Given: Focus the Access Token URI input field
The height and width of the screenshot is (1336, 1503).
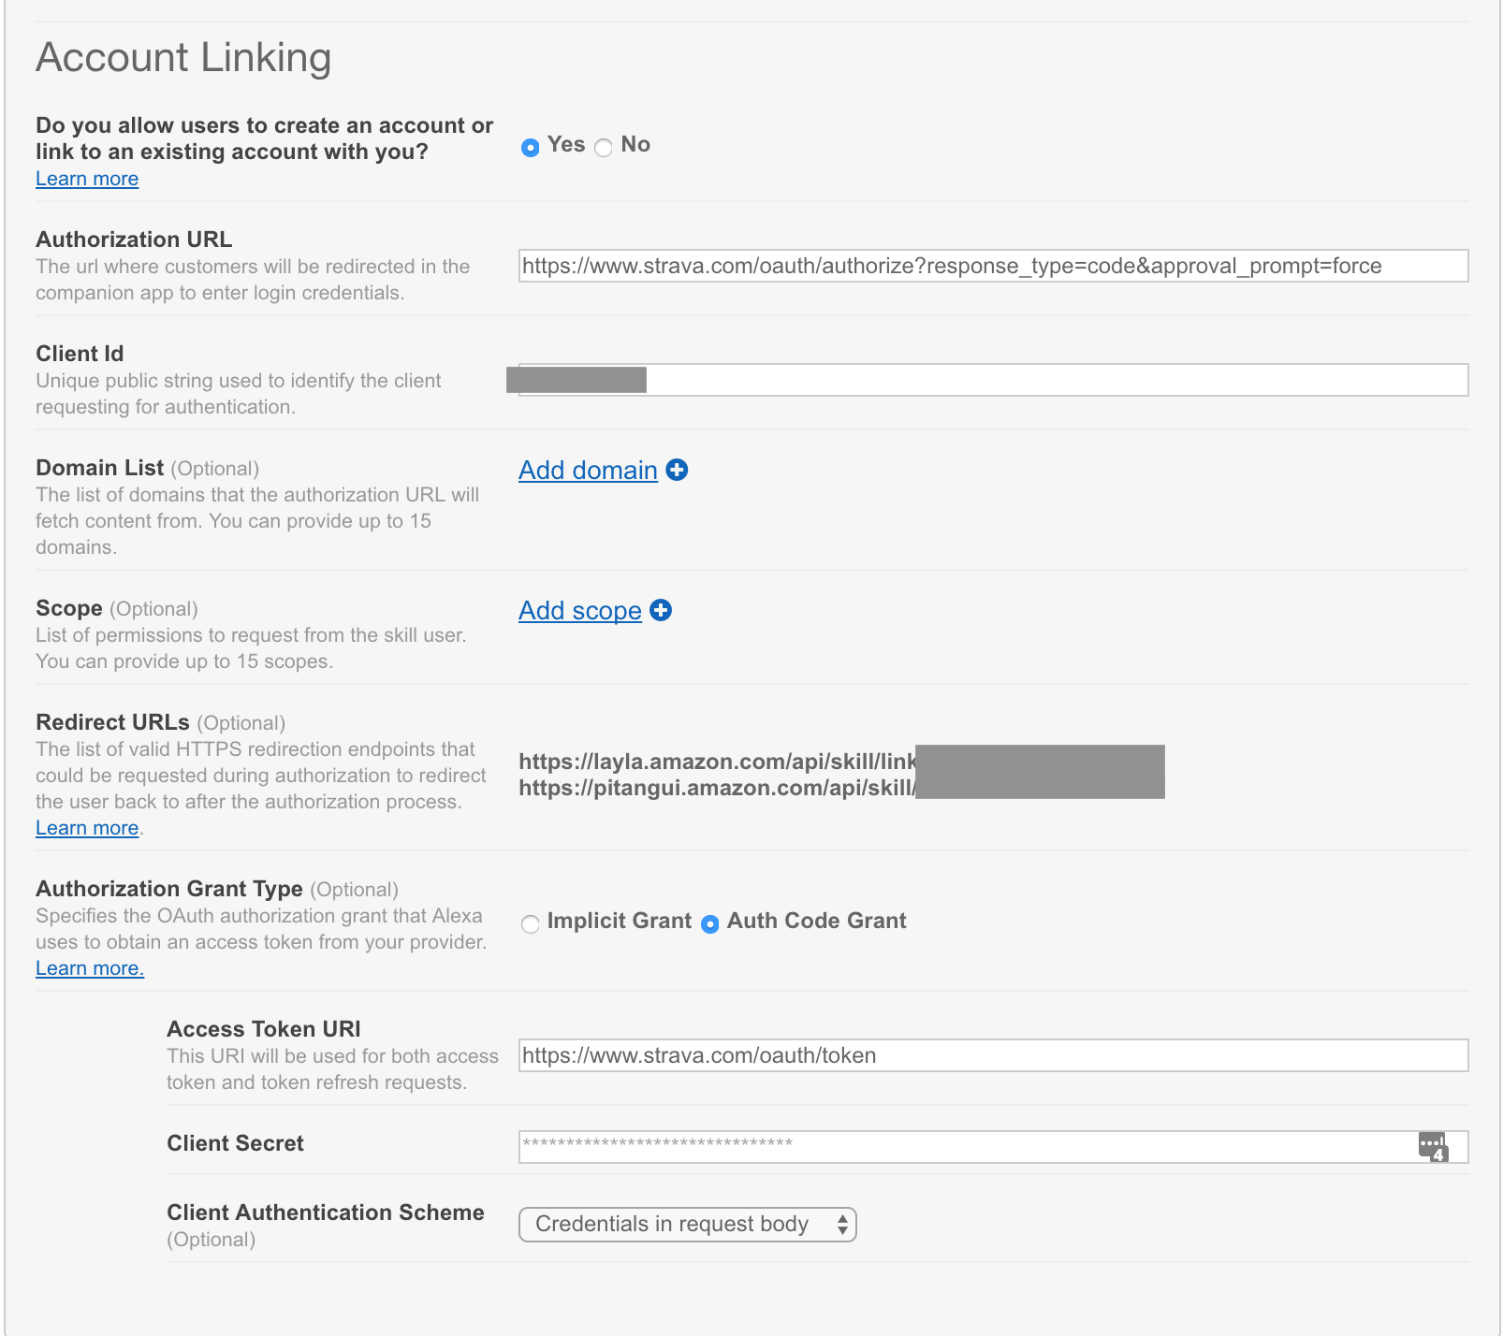Looking at the screenshot, I should (x=993, y=1055).
